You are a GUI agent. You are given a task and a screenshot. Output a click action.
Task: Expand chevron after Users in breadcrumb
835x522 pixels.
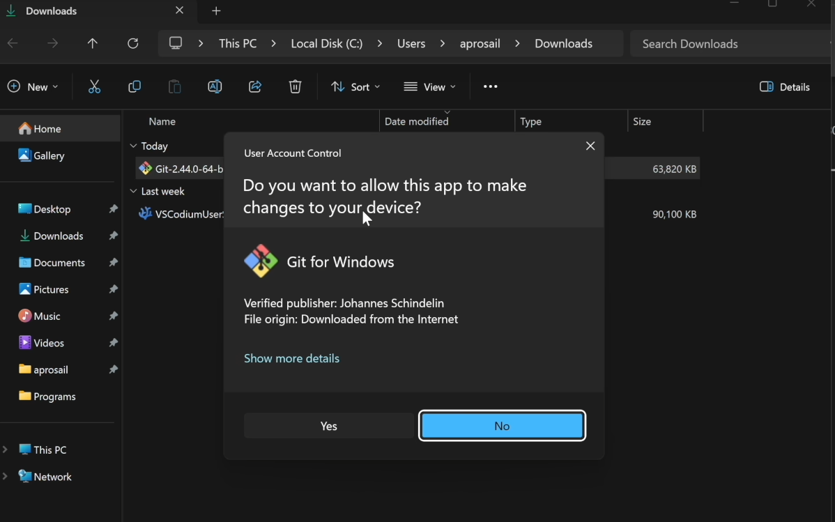(443, 44)
